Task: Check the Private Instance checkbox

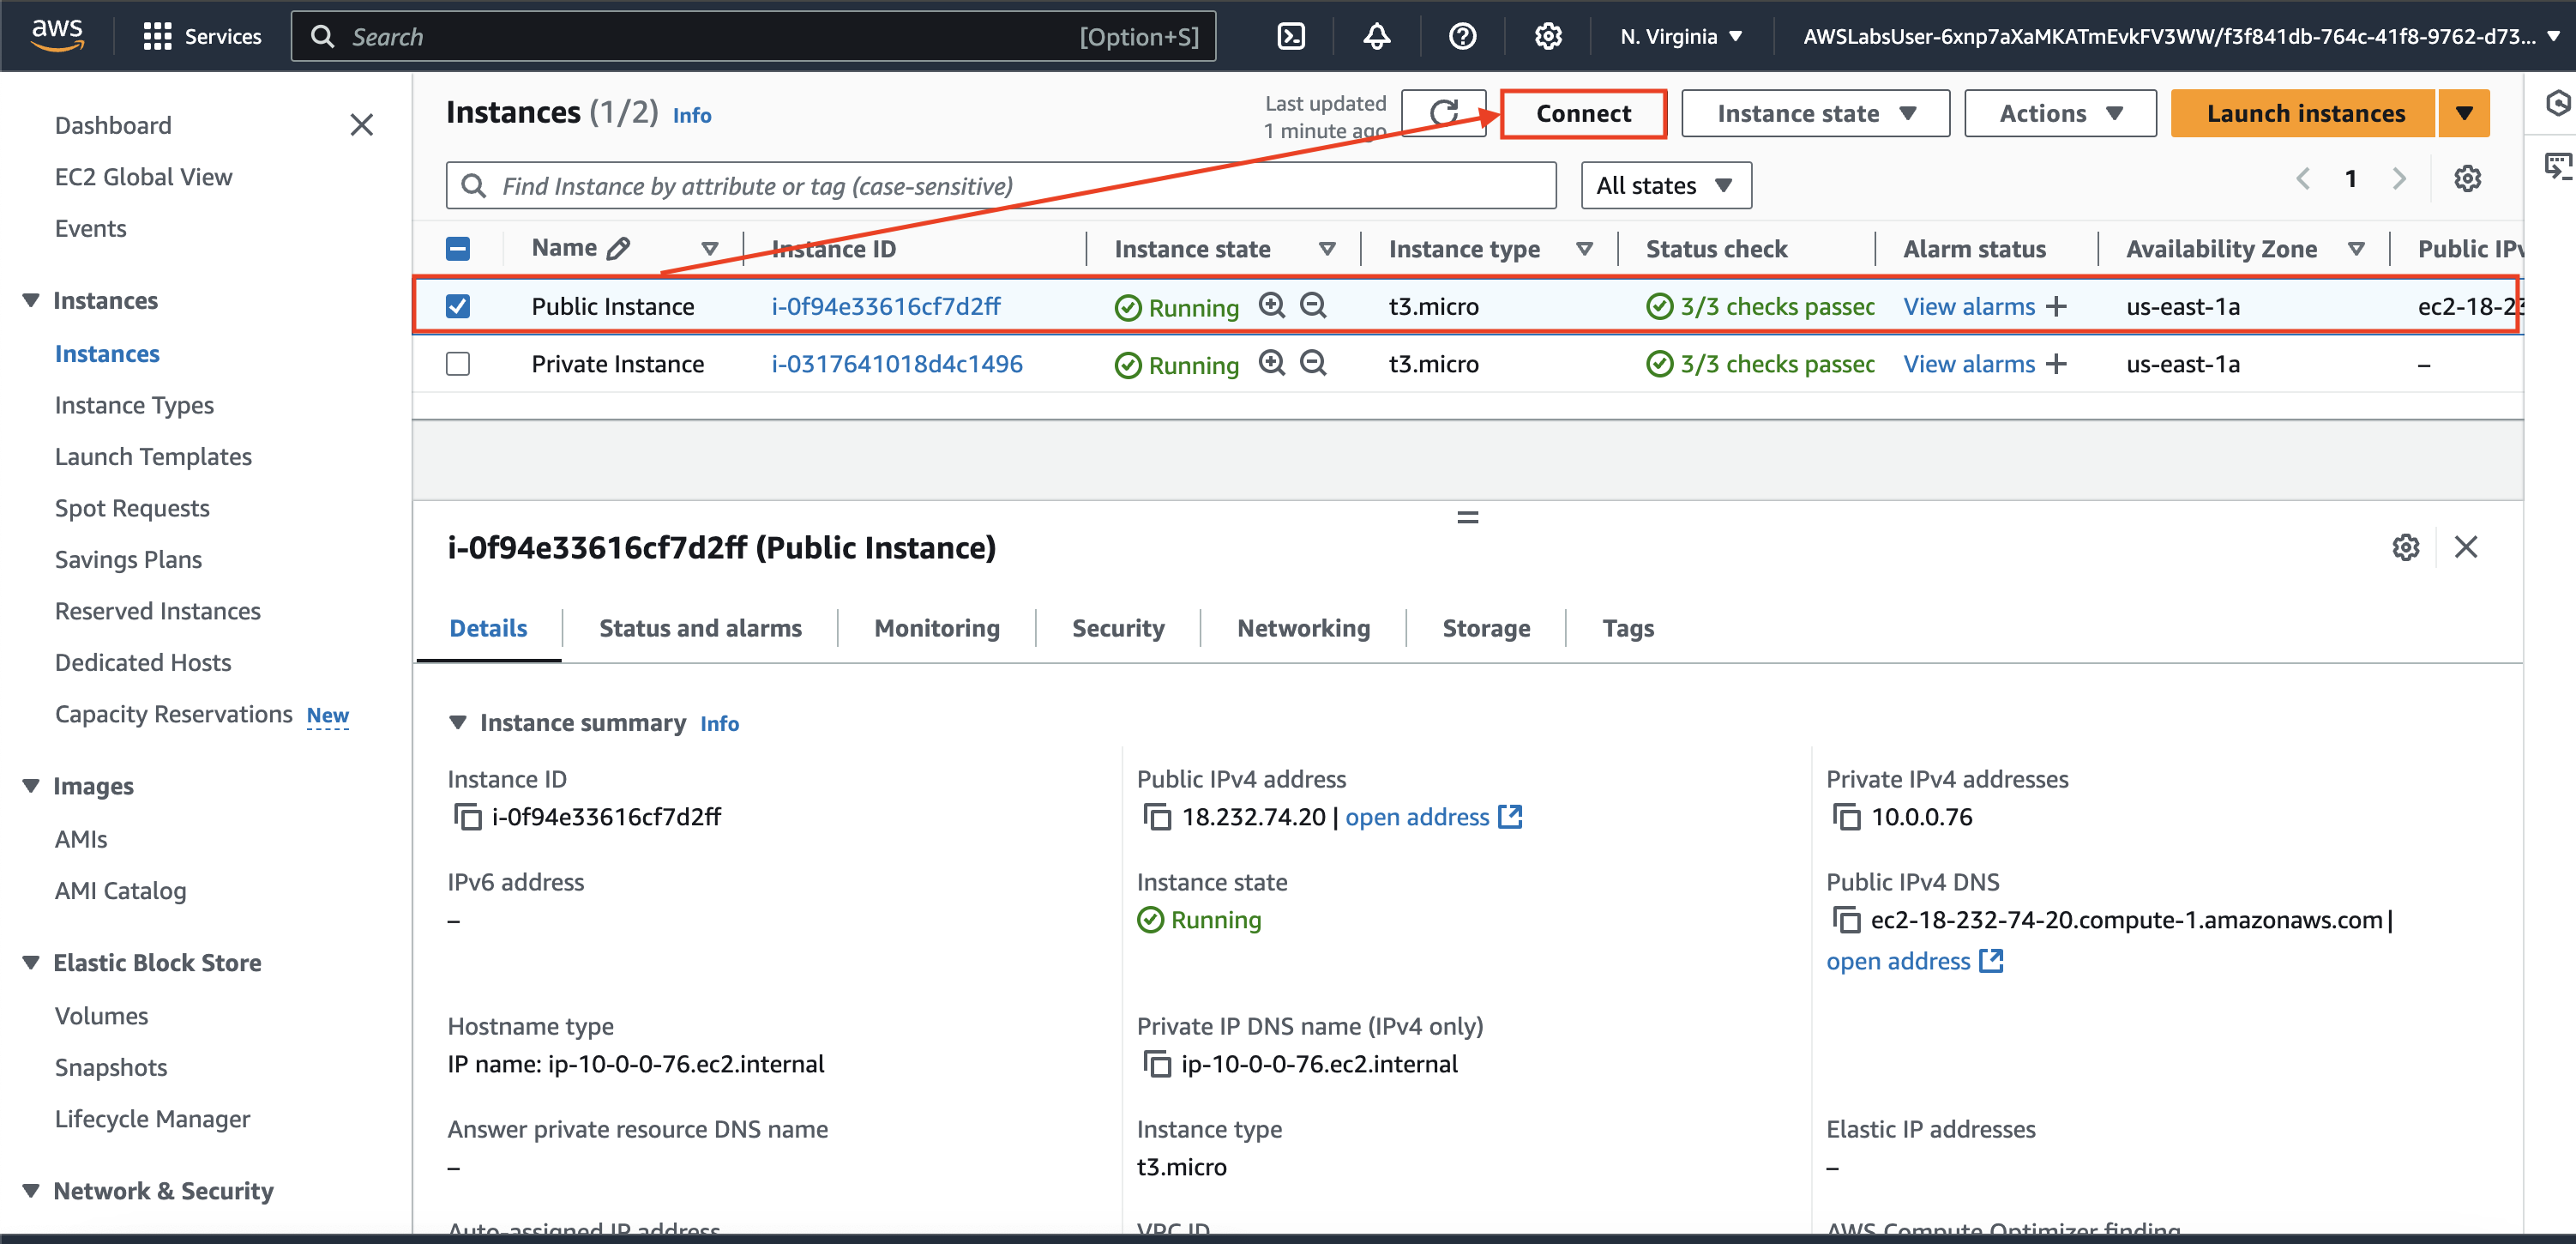Action: pyautogui.click(x=458, y=365)
